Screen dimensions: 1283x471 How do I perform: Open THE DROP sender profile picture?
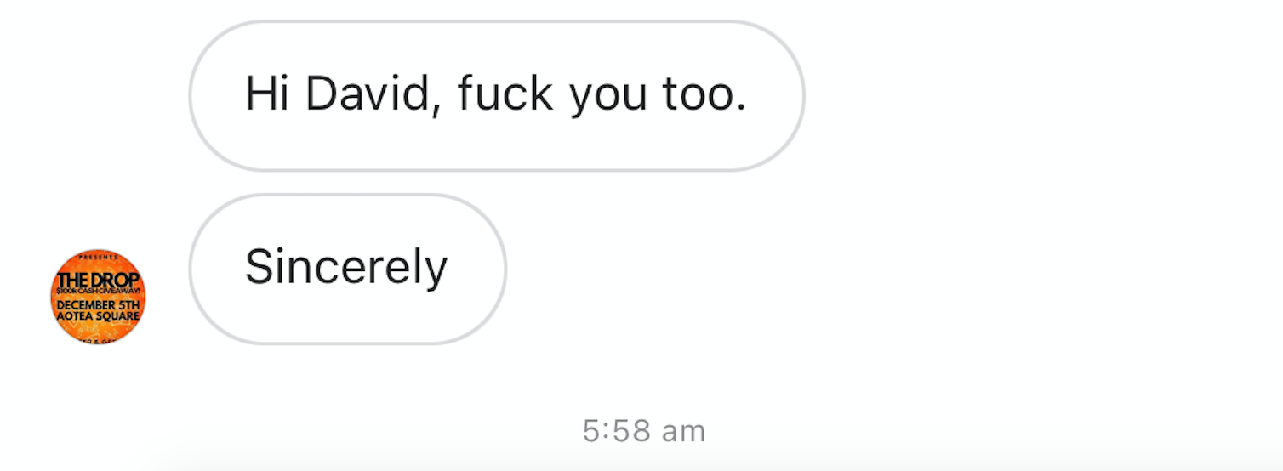pyautogui.click(x=98, y=297)
